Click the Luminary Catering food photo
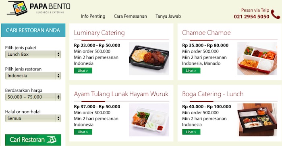The width and height of the screenshot is (282, 146). point(149,59)
